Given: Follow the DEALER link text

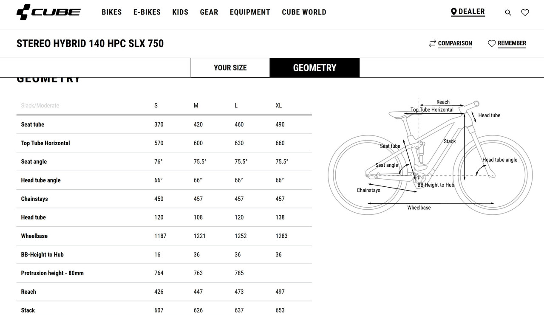Looking at the screenshot, I should [472, 12].
